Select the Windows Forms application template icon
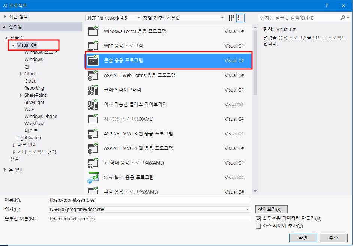The height and width of the screenshot is (246, 353). 93,31
